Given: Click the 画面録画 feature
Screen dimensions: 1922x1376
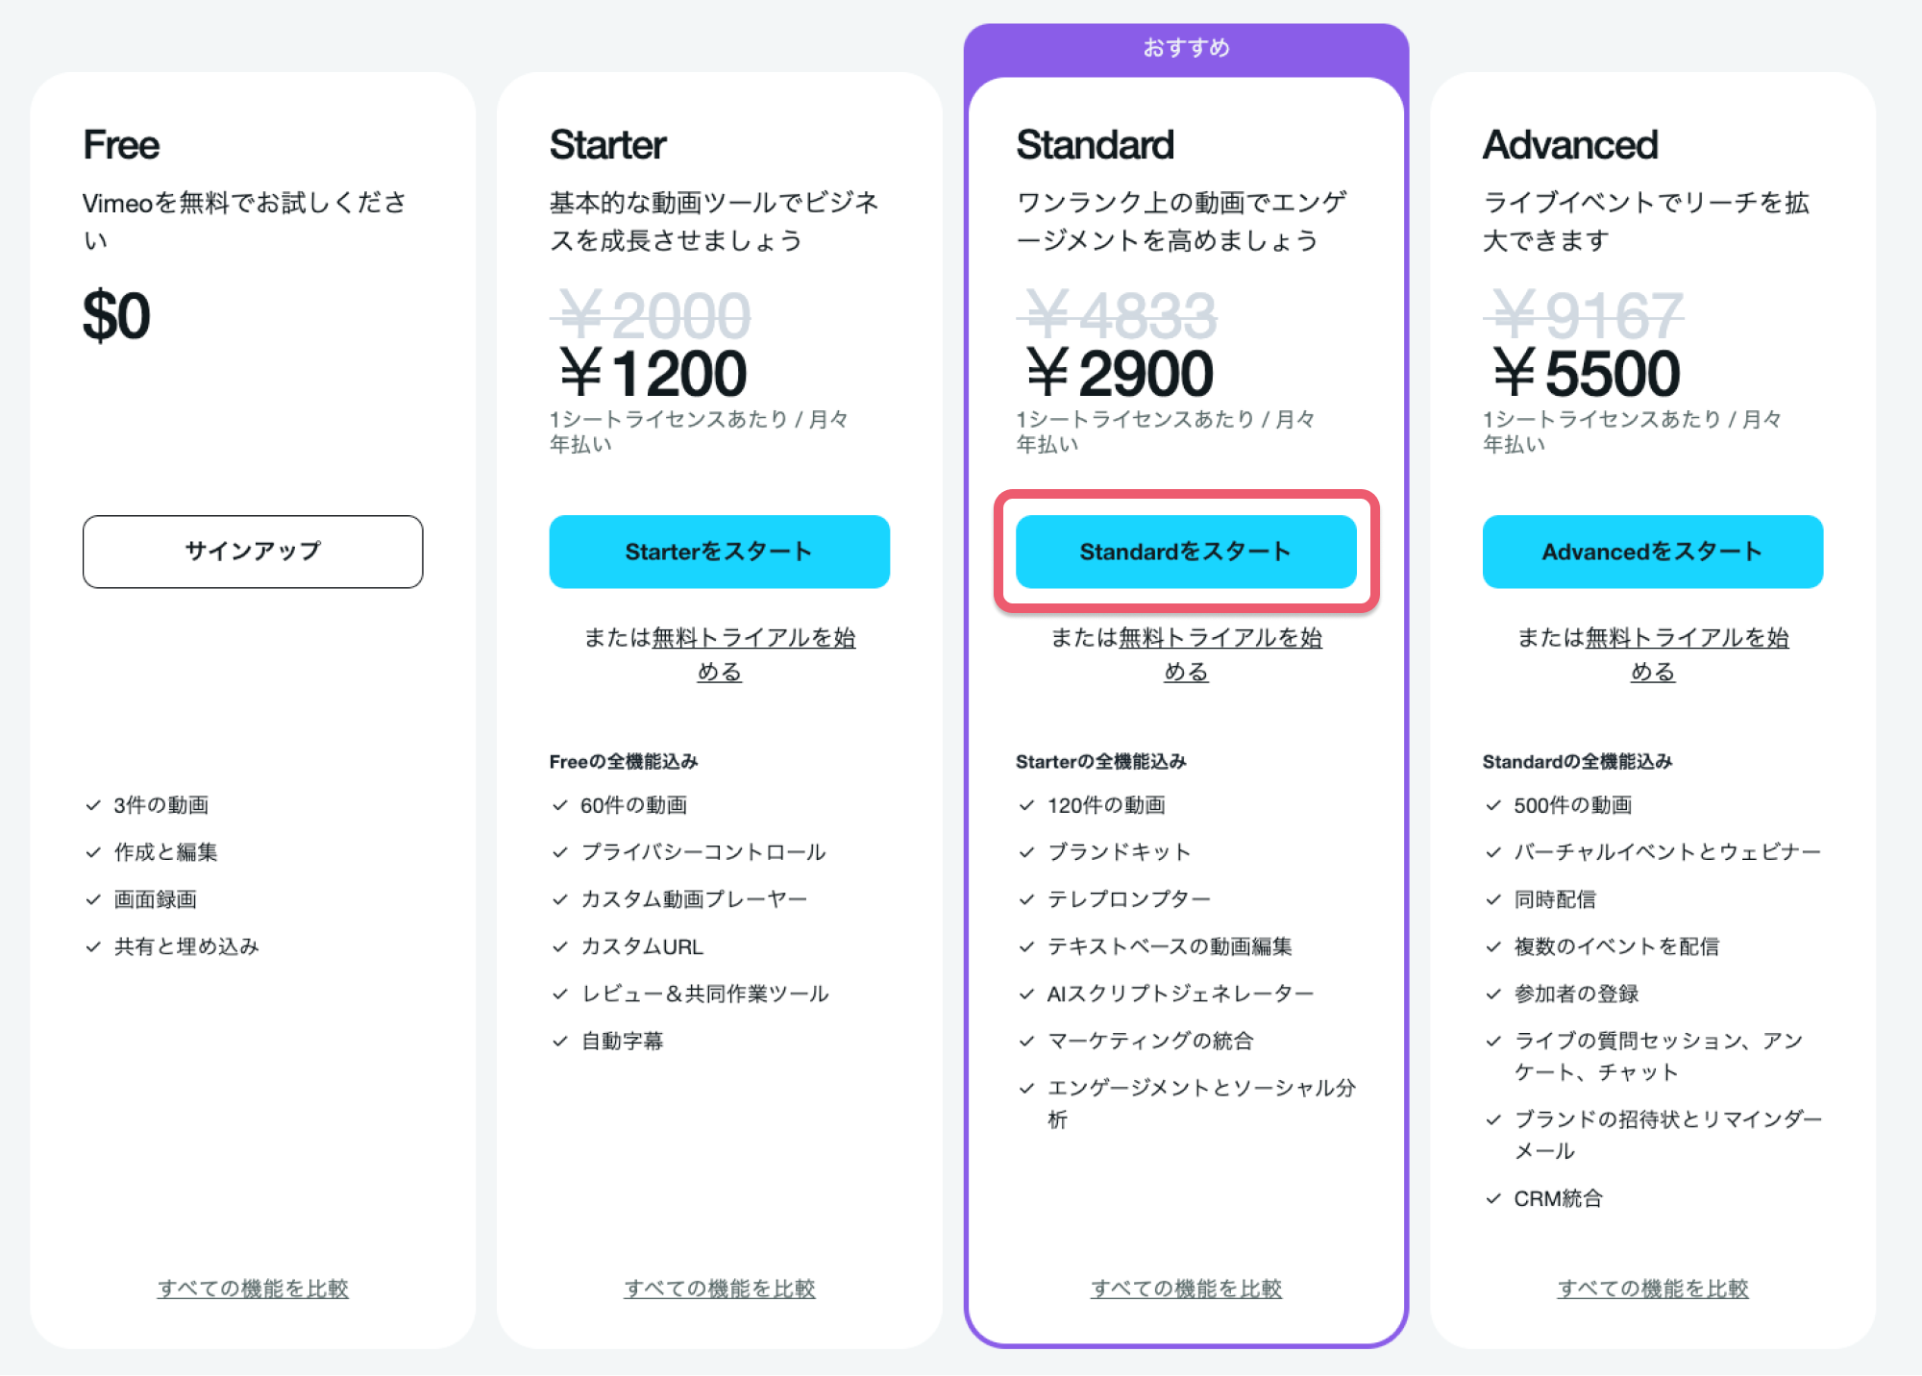Looking at the screenshot, I should [x=155, y=899].
